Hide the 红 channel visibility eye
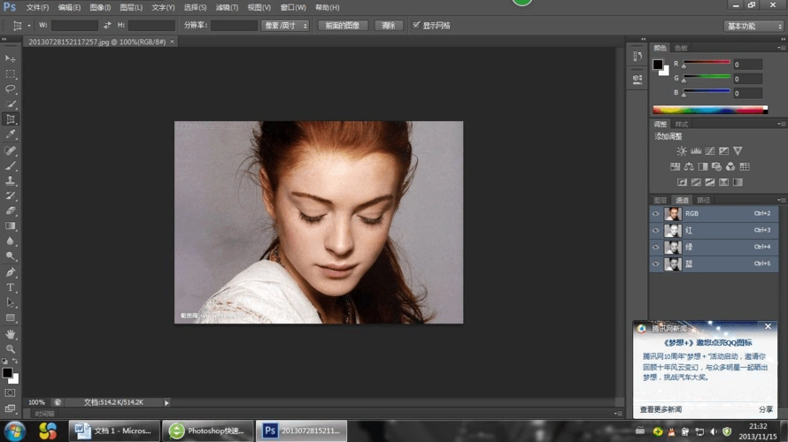This screenshot has height=442, width=788. click(656, 230)
